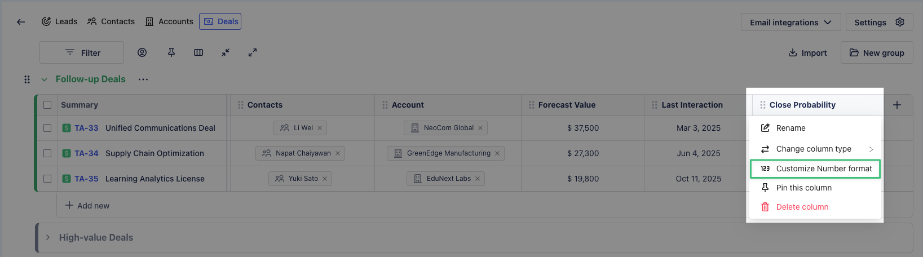Tick the checkbox for TA-33 row
923x257 pixels.
click(47, 128)
